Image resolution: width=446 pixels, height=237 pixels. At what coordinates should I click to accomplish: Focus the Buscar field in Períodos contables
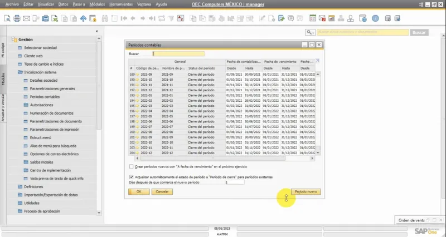pos(178,53)
